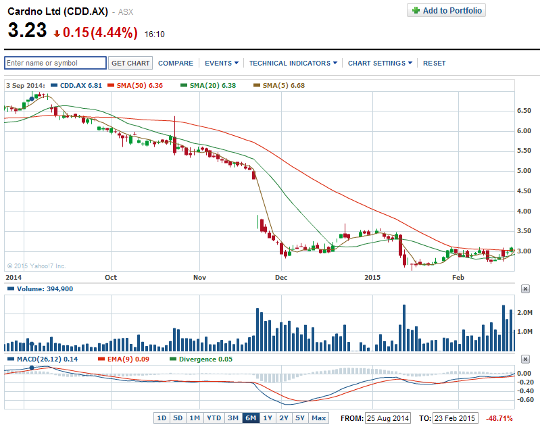Select the 3M time range tab
Image resolution: width=540 pixels, height=425 pixels.
pos(233,418)
